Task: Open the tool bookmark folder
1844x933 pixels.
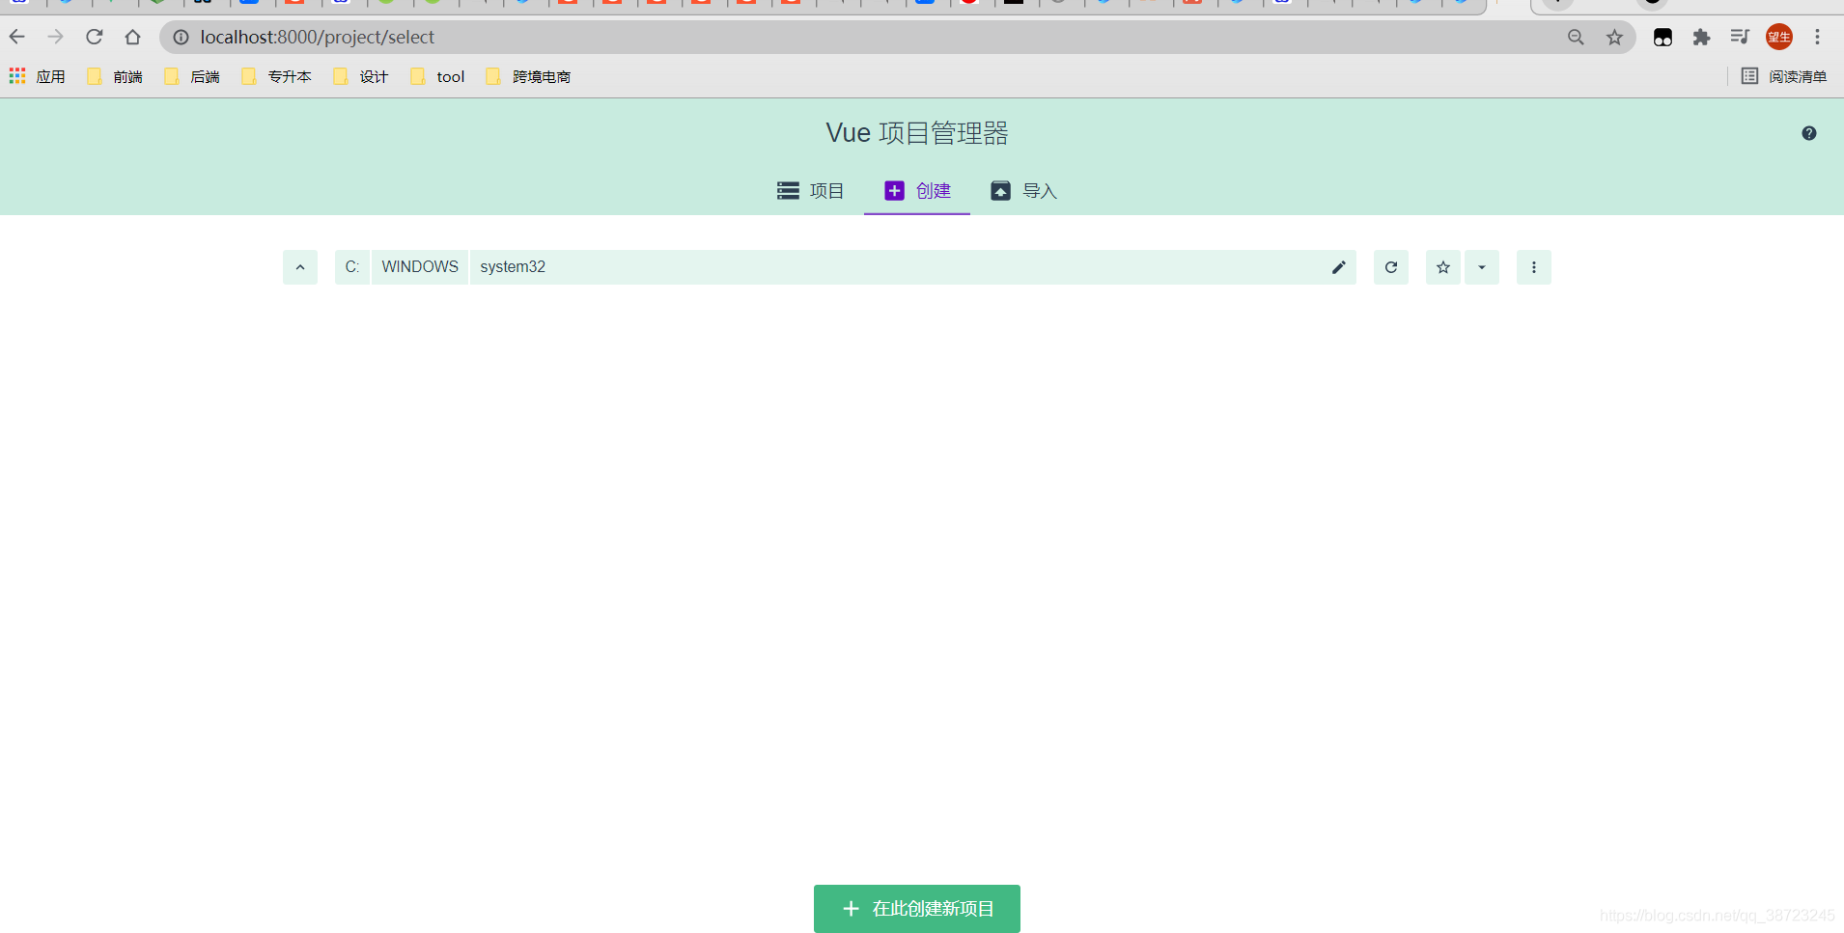Action: 437,76
